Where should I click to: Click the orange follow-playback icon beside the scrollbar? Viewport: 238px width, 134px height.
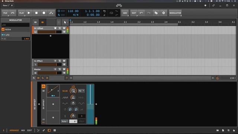pyautogui.click(x=217, y=78)
